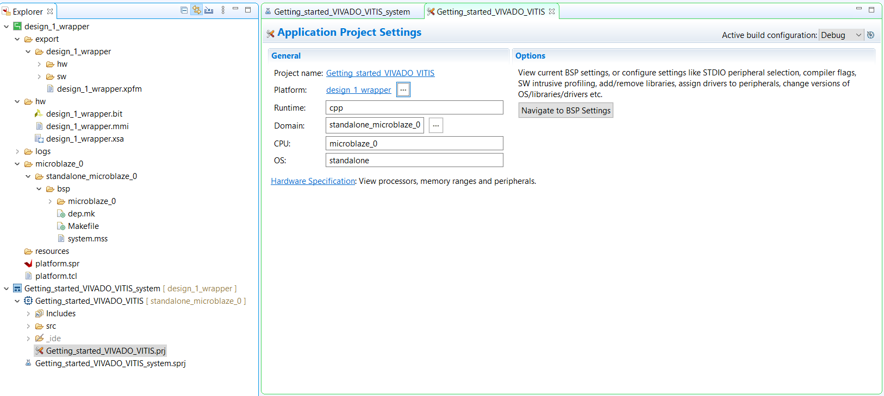Select Getting_started_VIVADO_VITIS_system.sprj file icon

pyautogui.click(x=28, y=363)
